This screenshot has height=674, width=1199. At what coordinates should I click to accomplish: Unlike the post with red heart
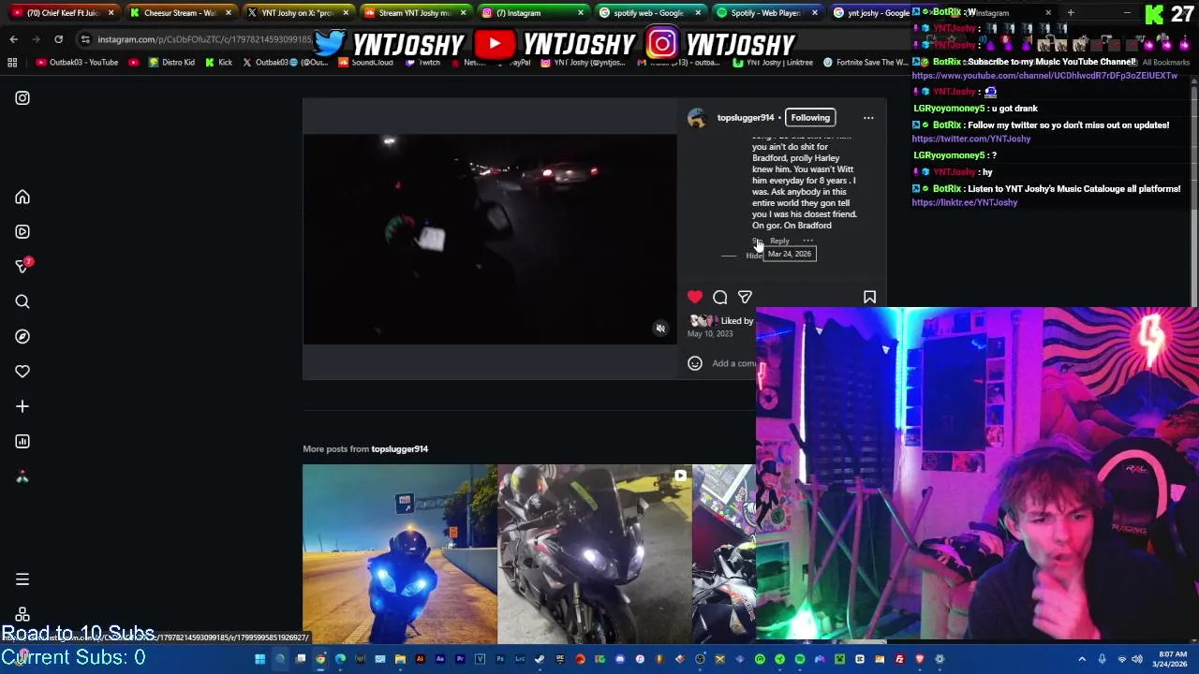695,297
